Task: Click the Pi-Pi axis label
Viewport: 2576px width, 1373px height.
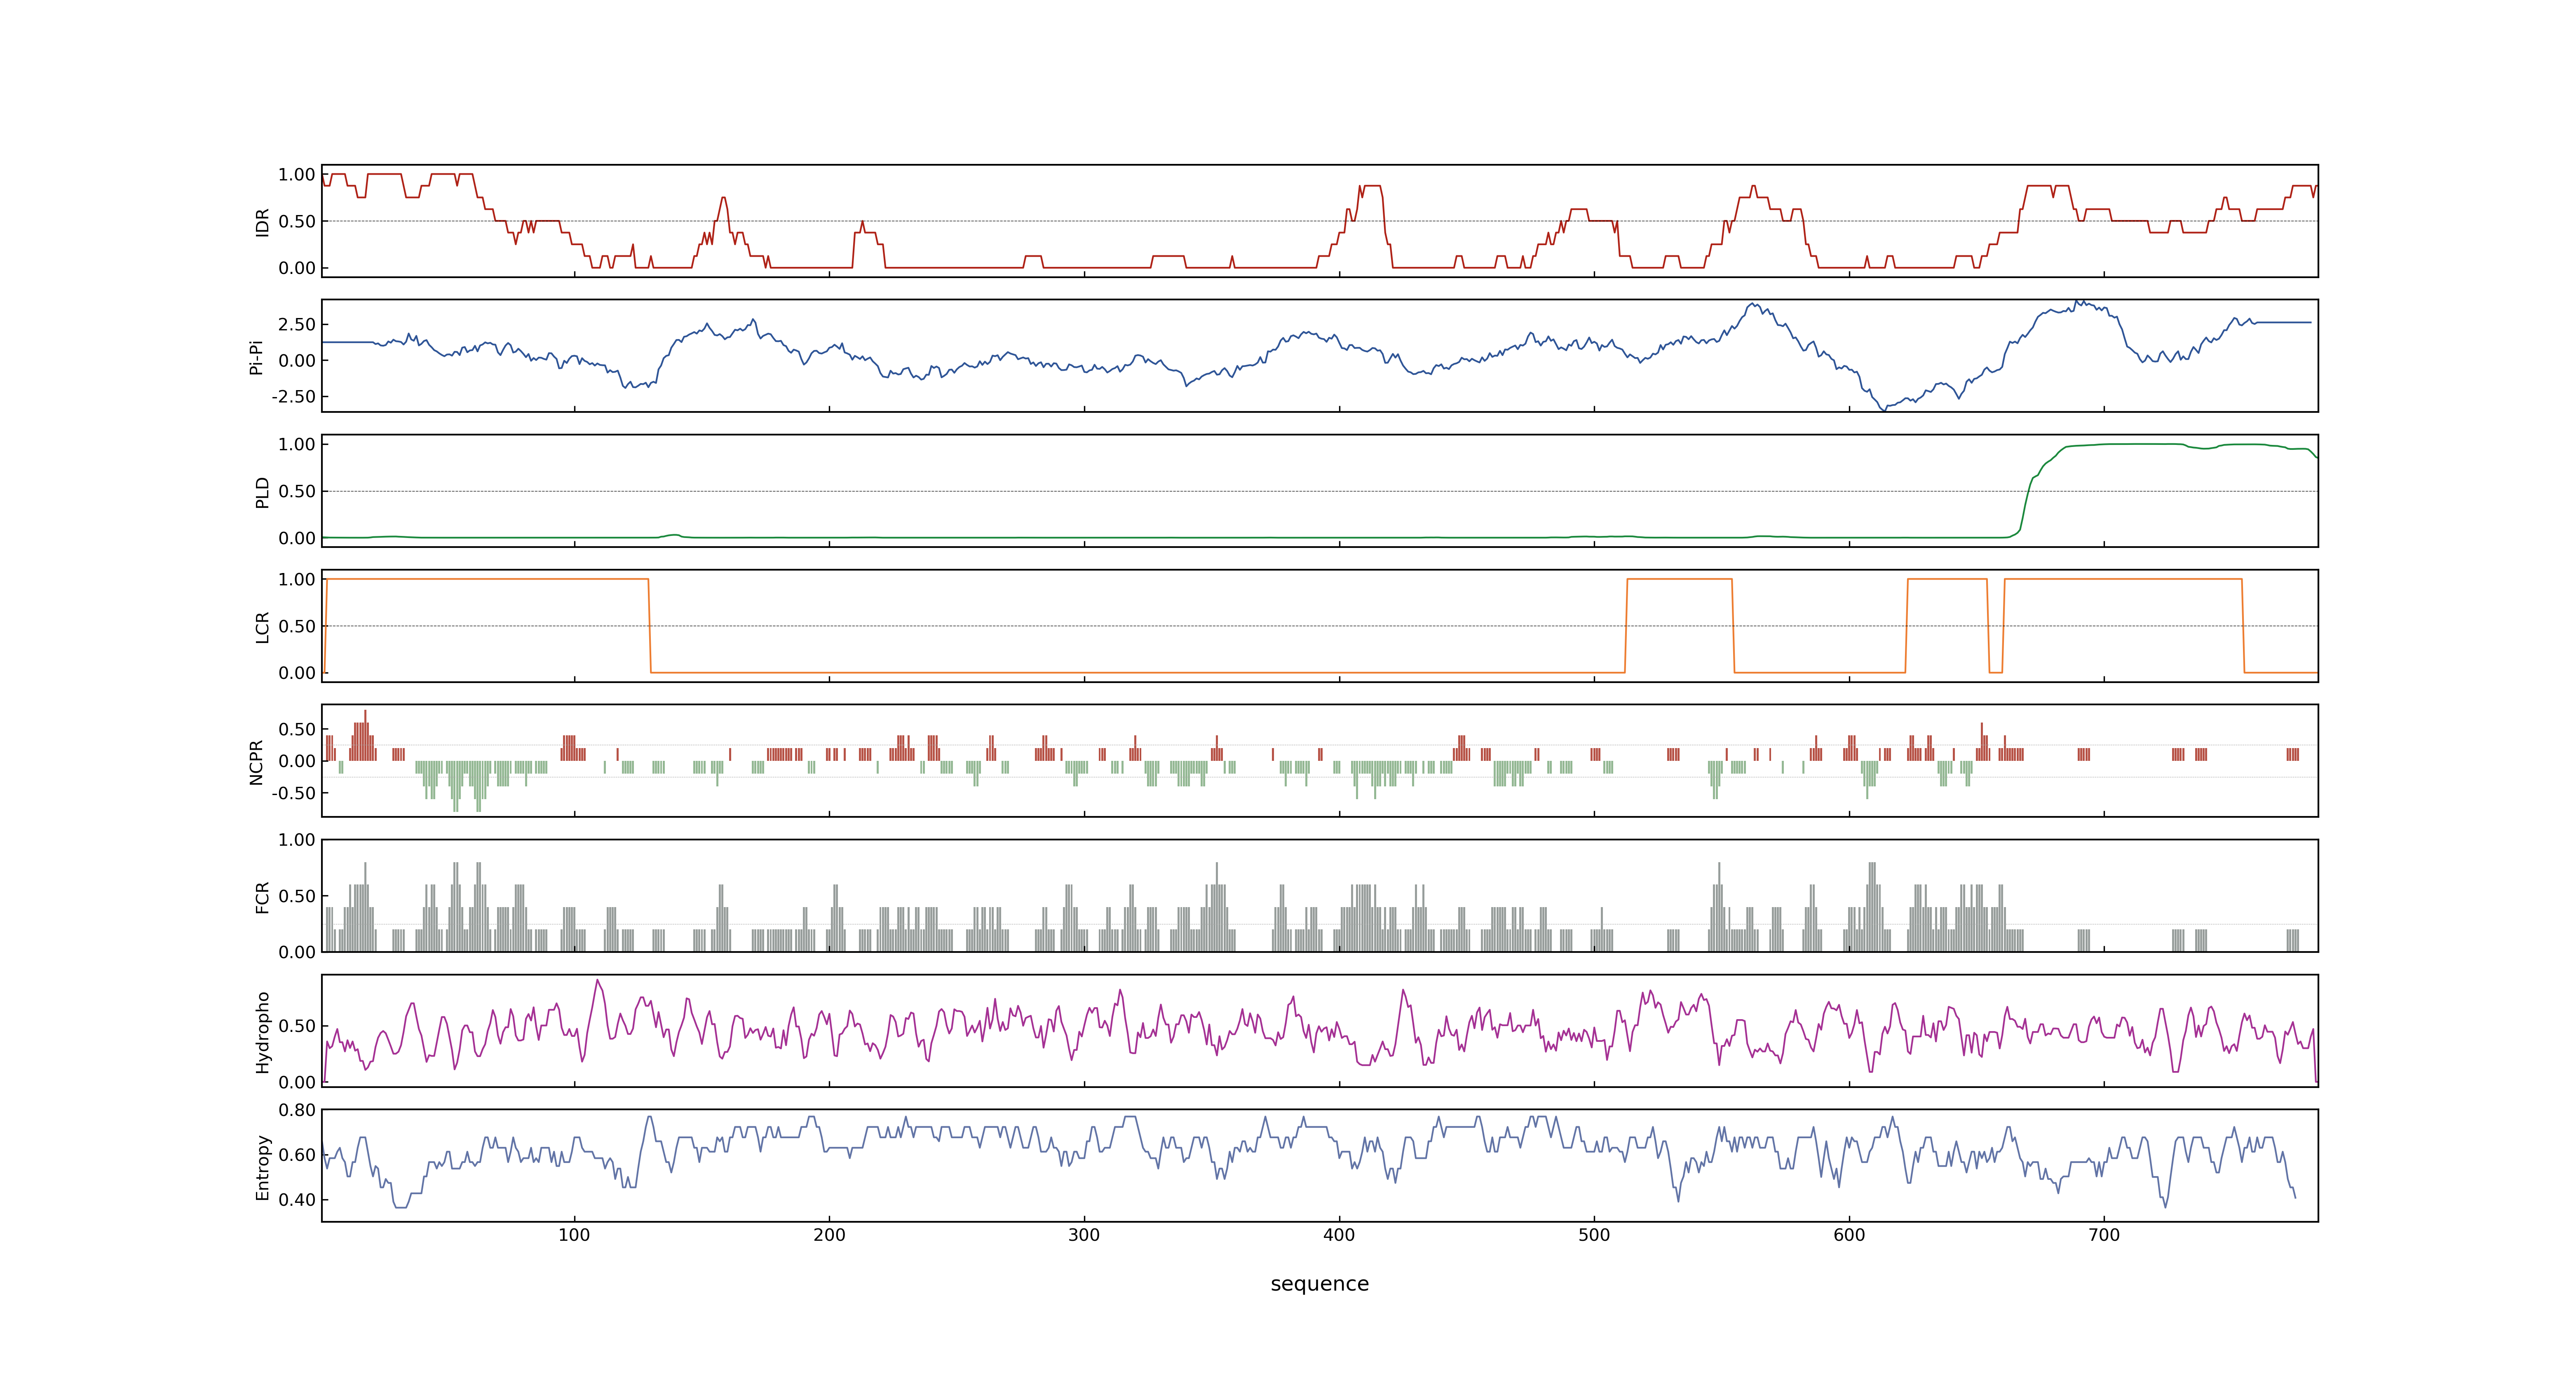Action: (x=257, y=357)
